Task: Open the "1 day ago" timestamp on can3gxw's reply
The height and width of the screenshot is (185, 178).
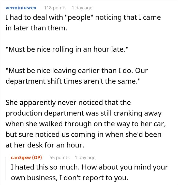Action: pyautogui.click(x=85, y=158)
